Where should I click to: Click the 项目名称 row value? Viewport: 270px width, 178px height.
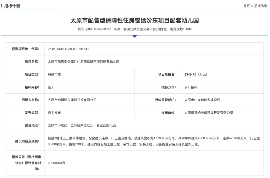coord(83,62)
